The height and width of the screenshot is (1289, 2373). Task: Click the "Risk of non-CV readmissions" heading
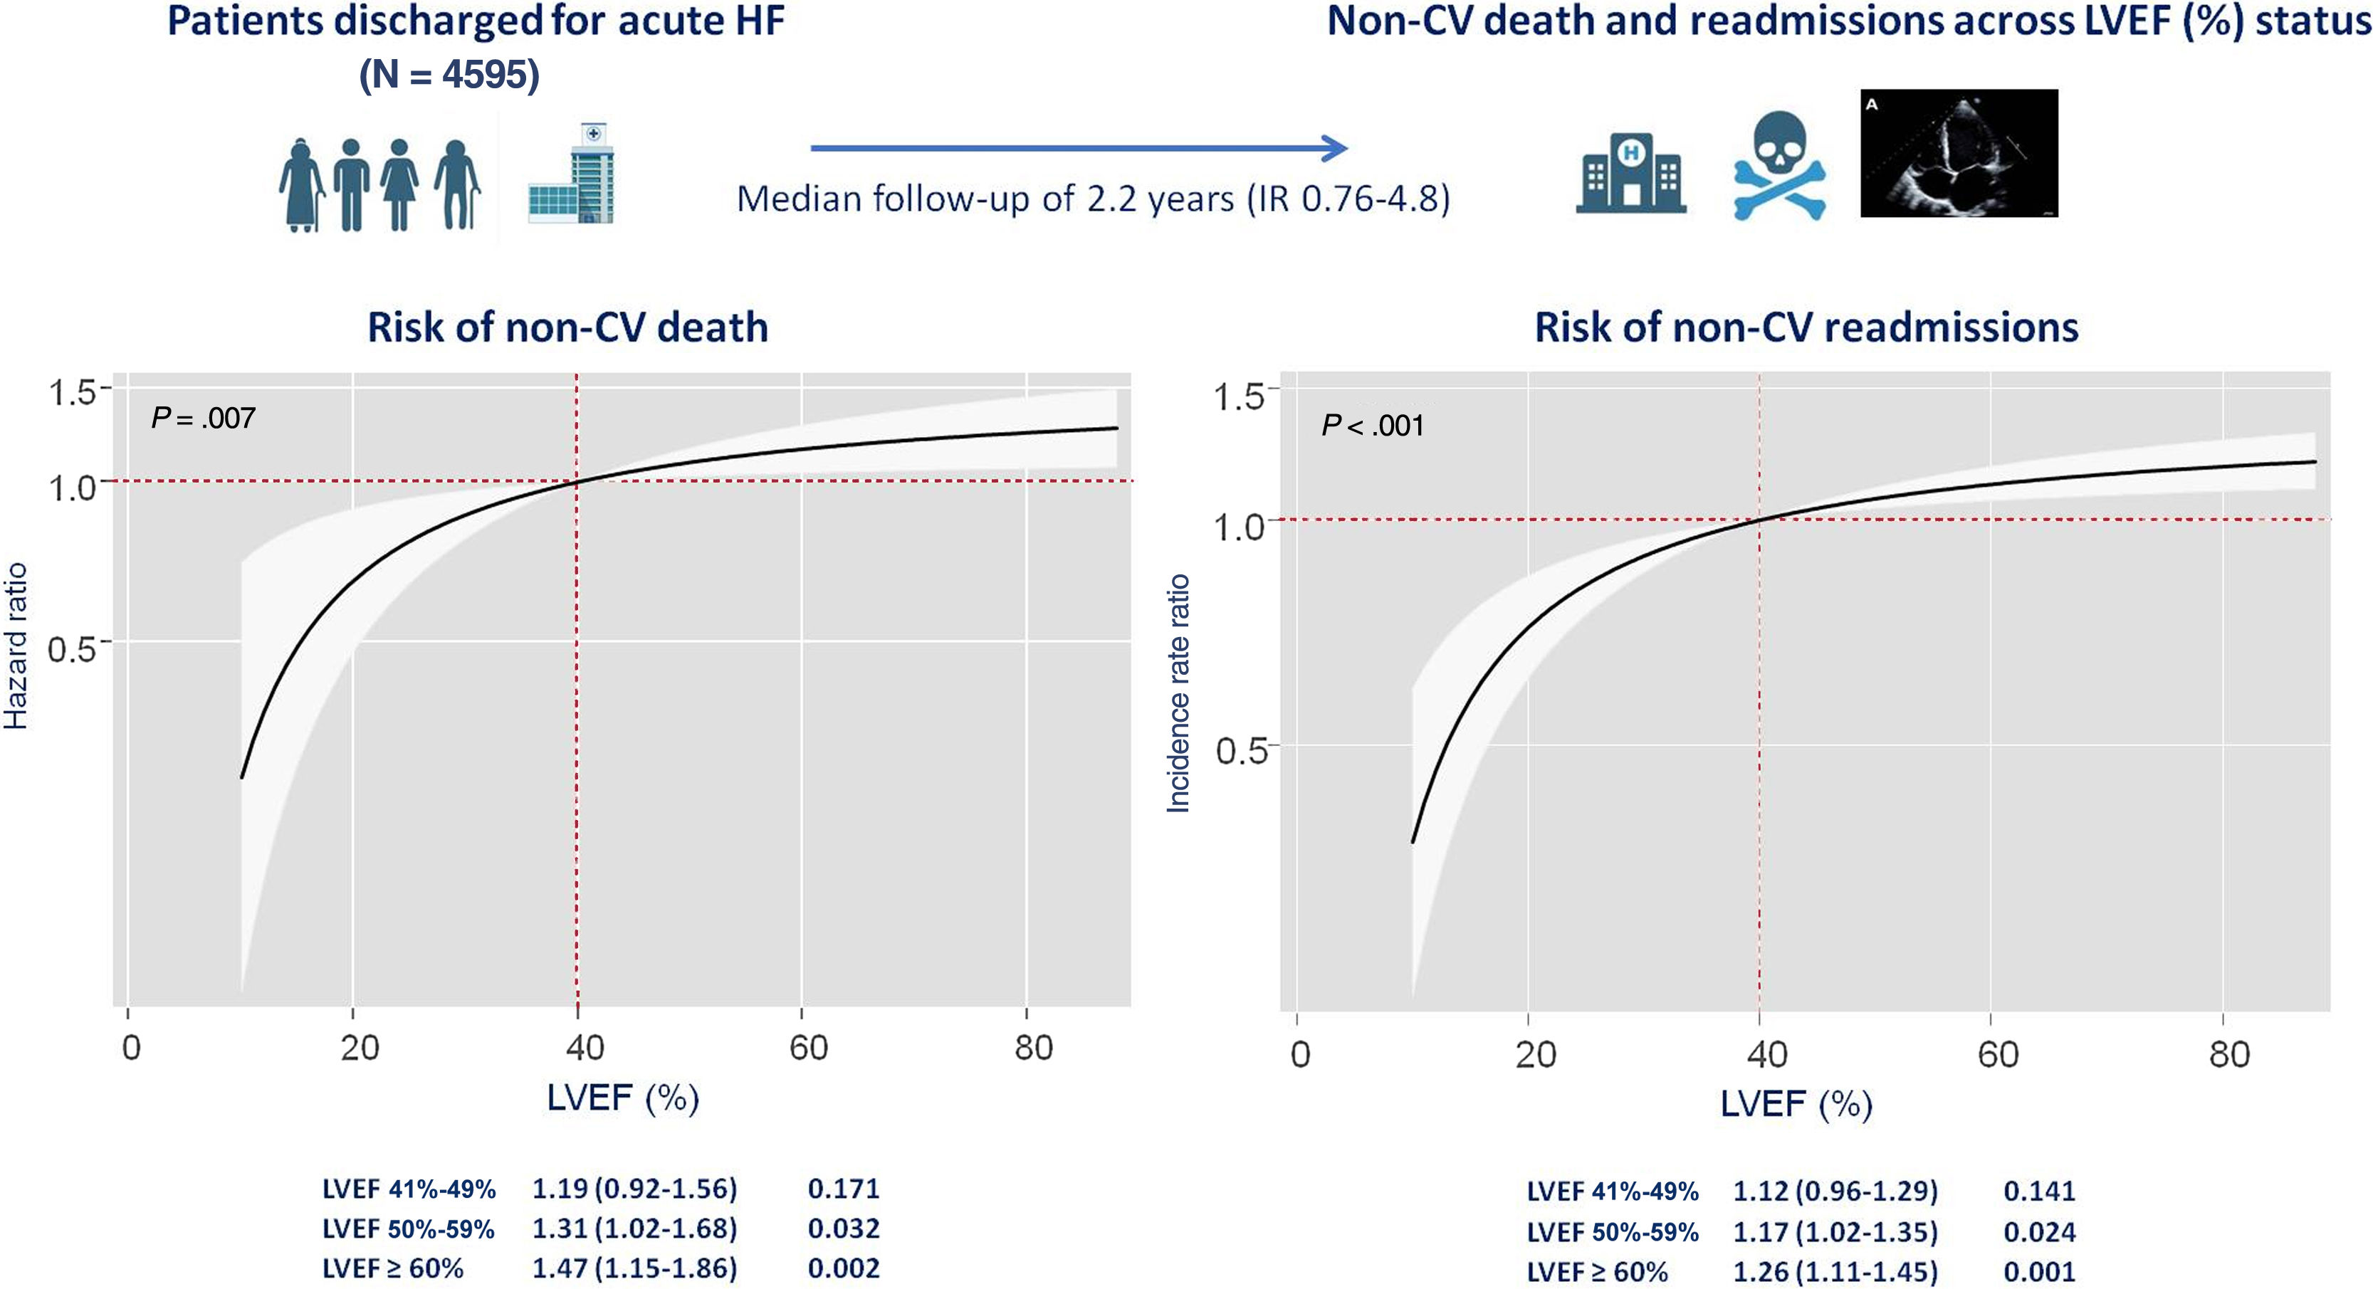pos(1806,328)
